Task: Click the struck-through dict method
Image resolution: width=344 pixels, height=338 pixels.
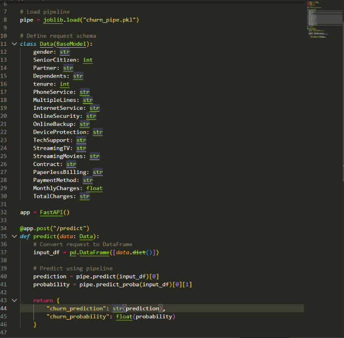Action: pos(139,252)
